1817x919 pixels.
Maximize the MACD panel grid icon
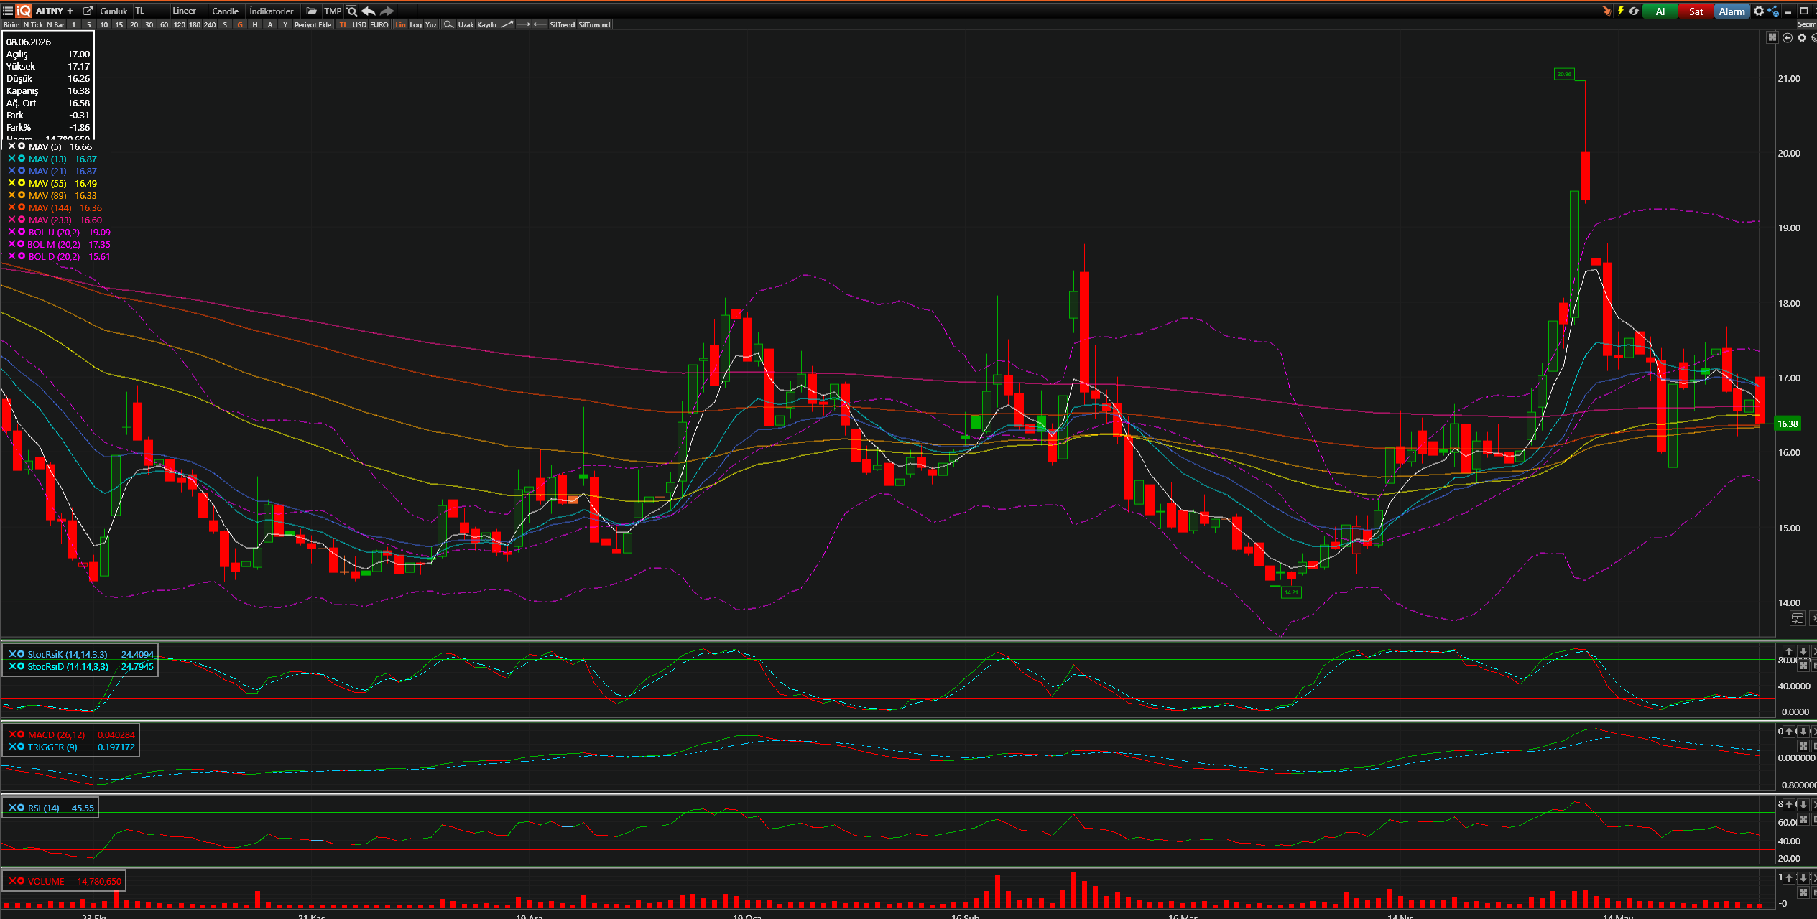(1803, 746)
